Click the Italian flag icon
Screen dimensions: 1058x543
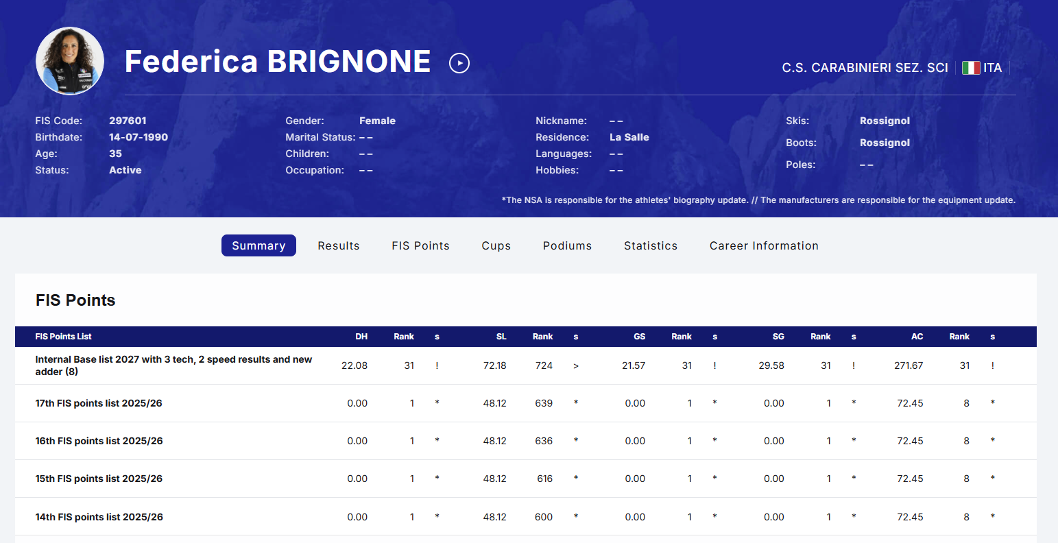click(x=970, y=68)
